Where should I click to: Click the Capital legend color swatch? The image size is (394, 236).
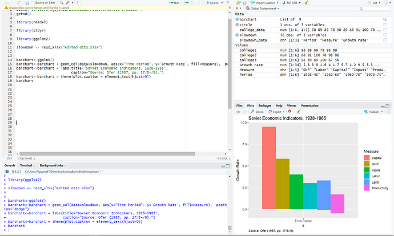pyautogui.click(x=367, y=158)
